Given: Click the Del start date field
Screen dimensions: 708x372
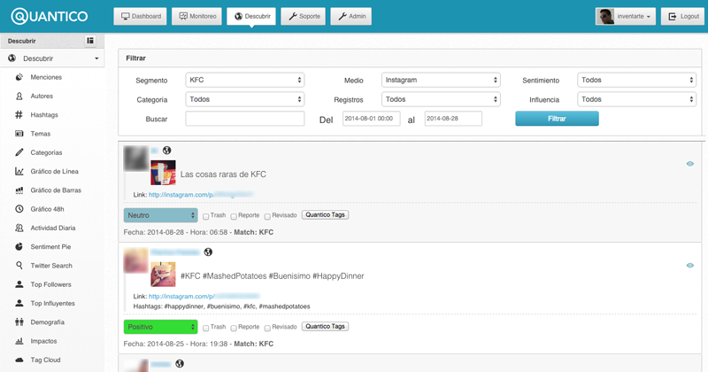Looking at the screenshot, I should (371, 119).
